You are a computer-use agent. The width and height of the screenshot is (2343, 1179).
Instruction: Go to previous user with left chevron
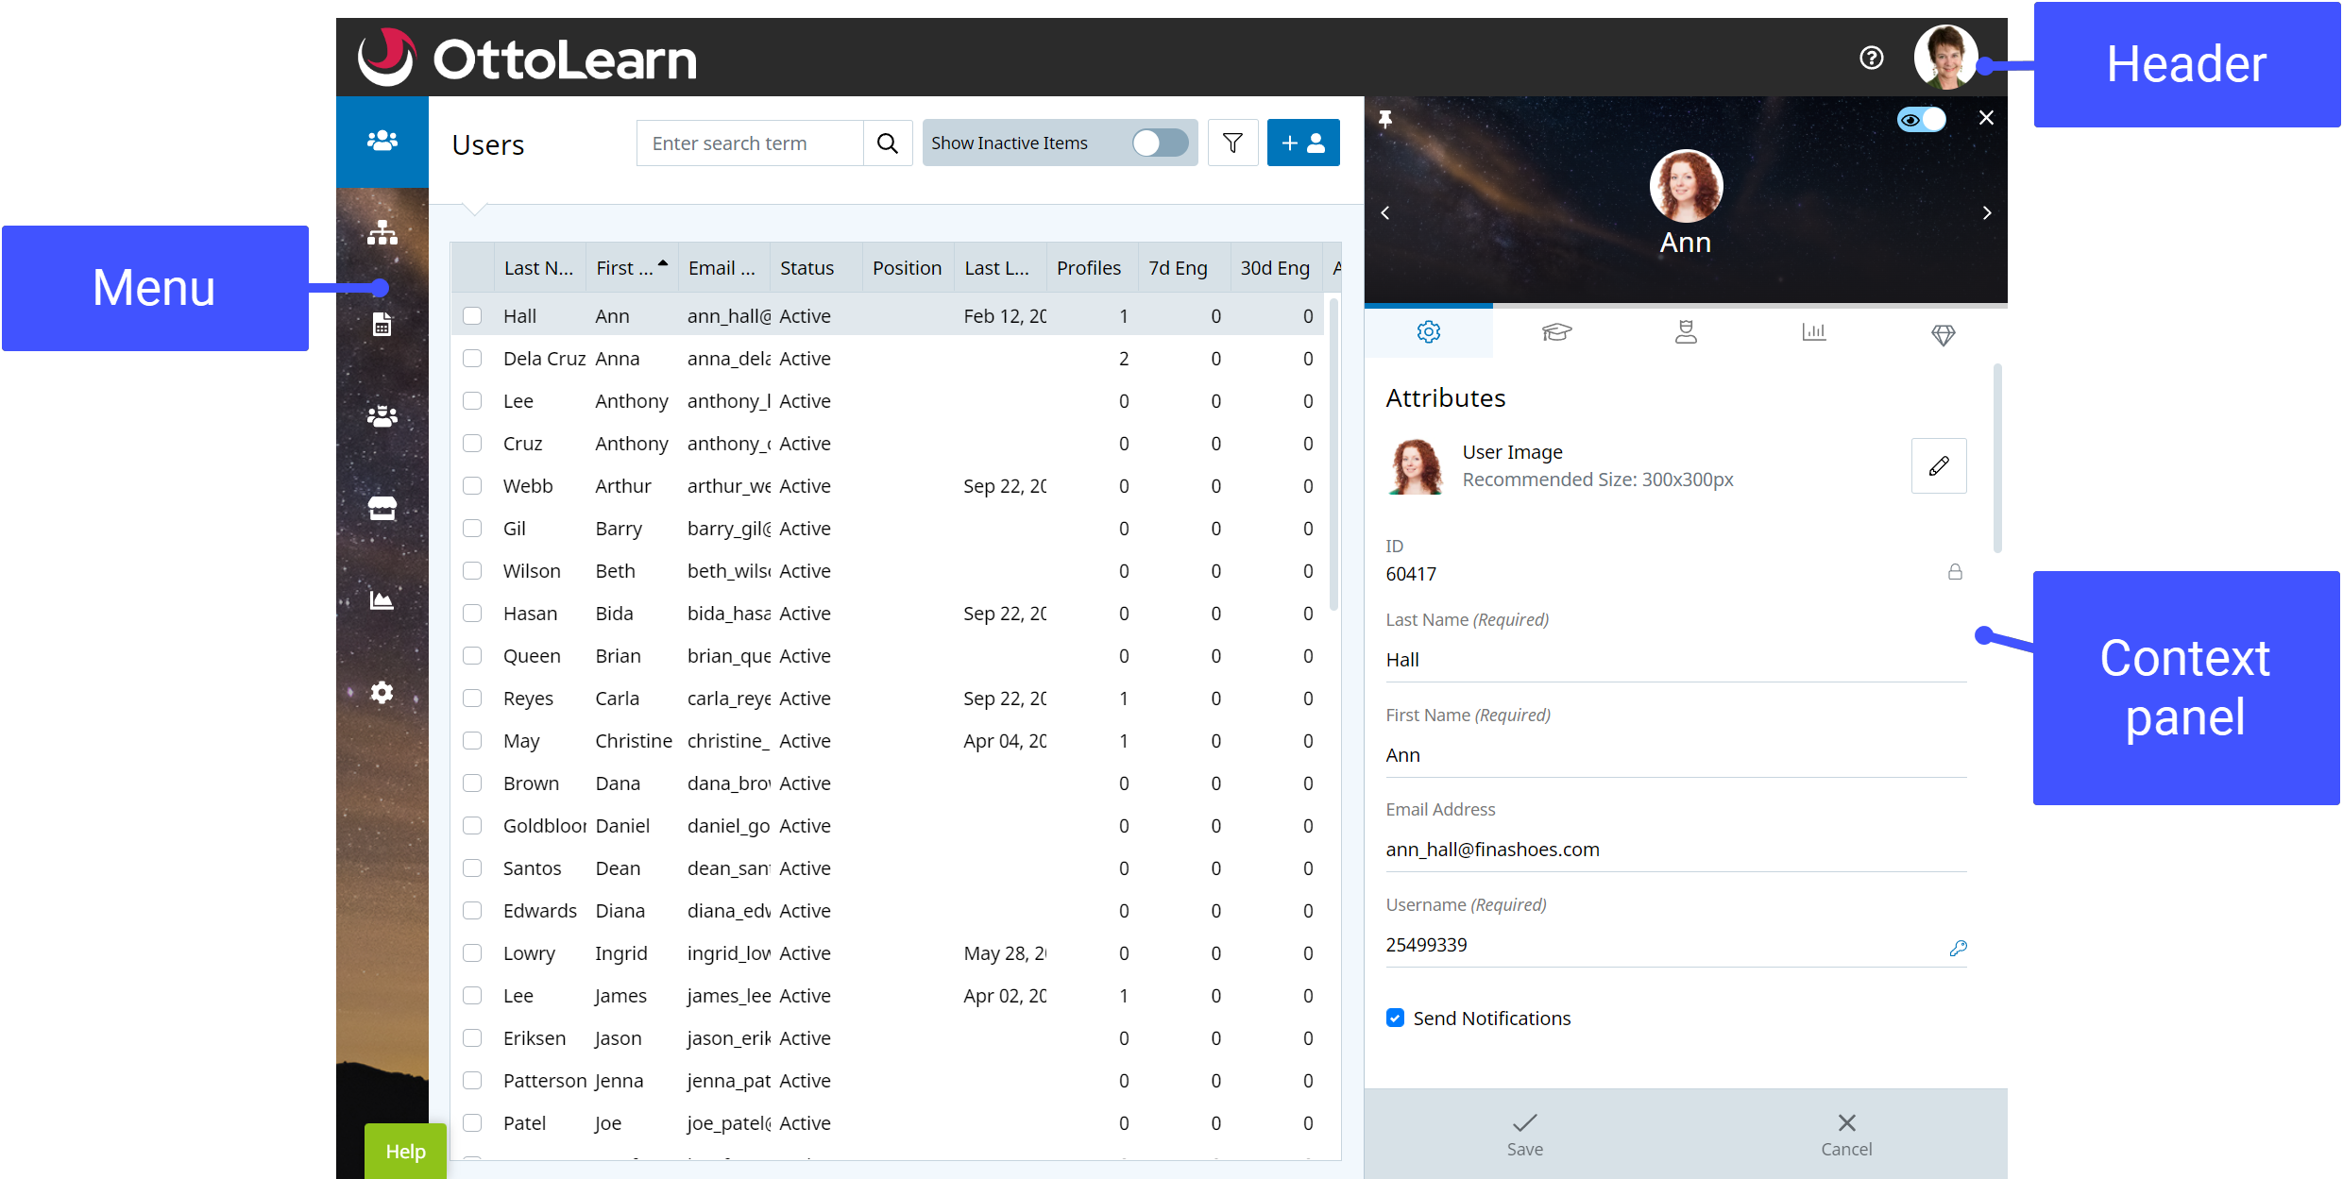pos(1385,213)
